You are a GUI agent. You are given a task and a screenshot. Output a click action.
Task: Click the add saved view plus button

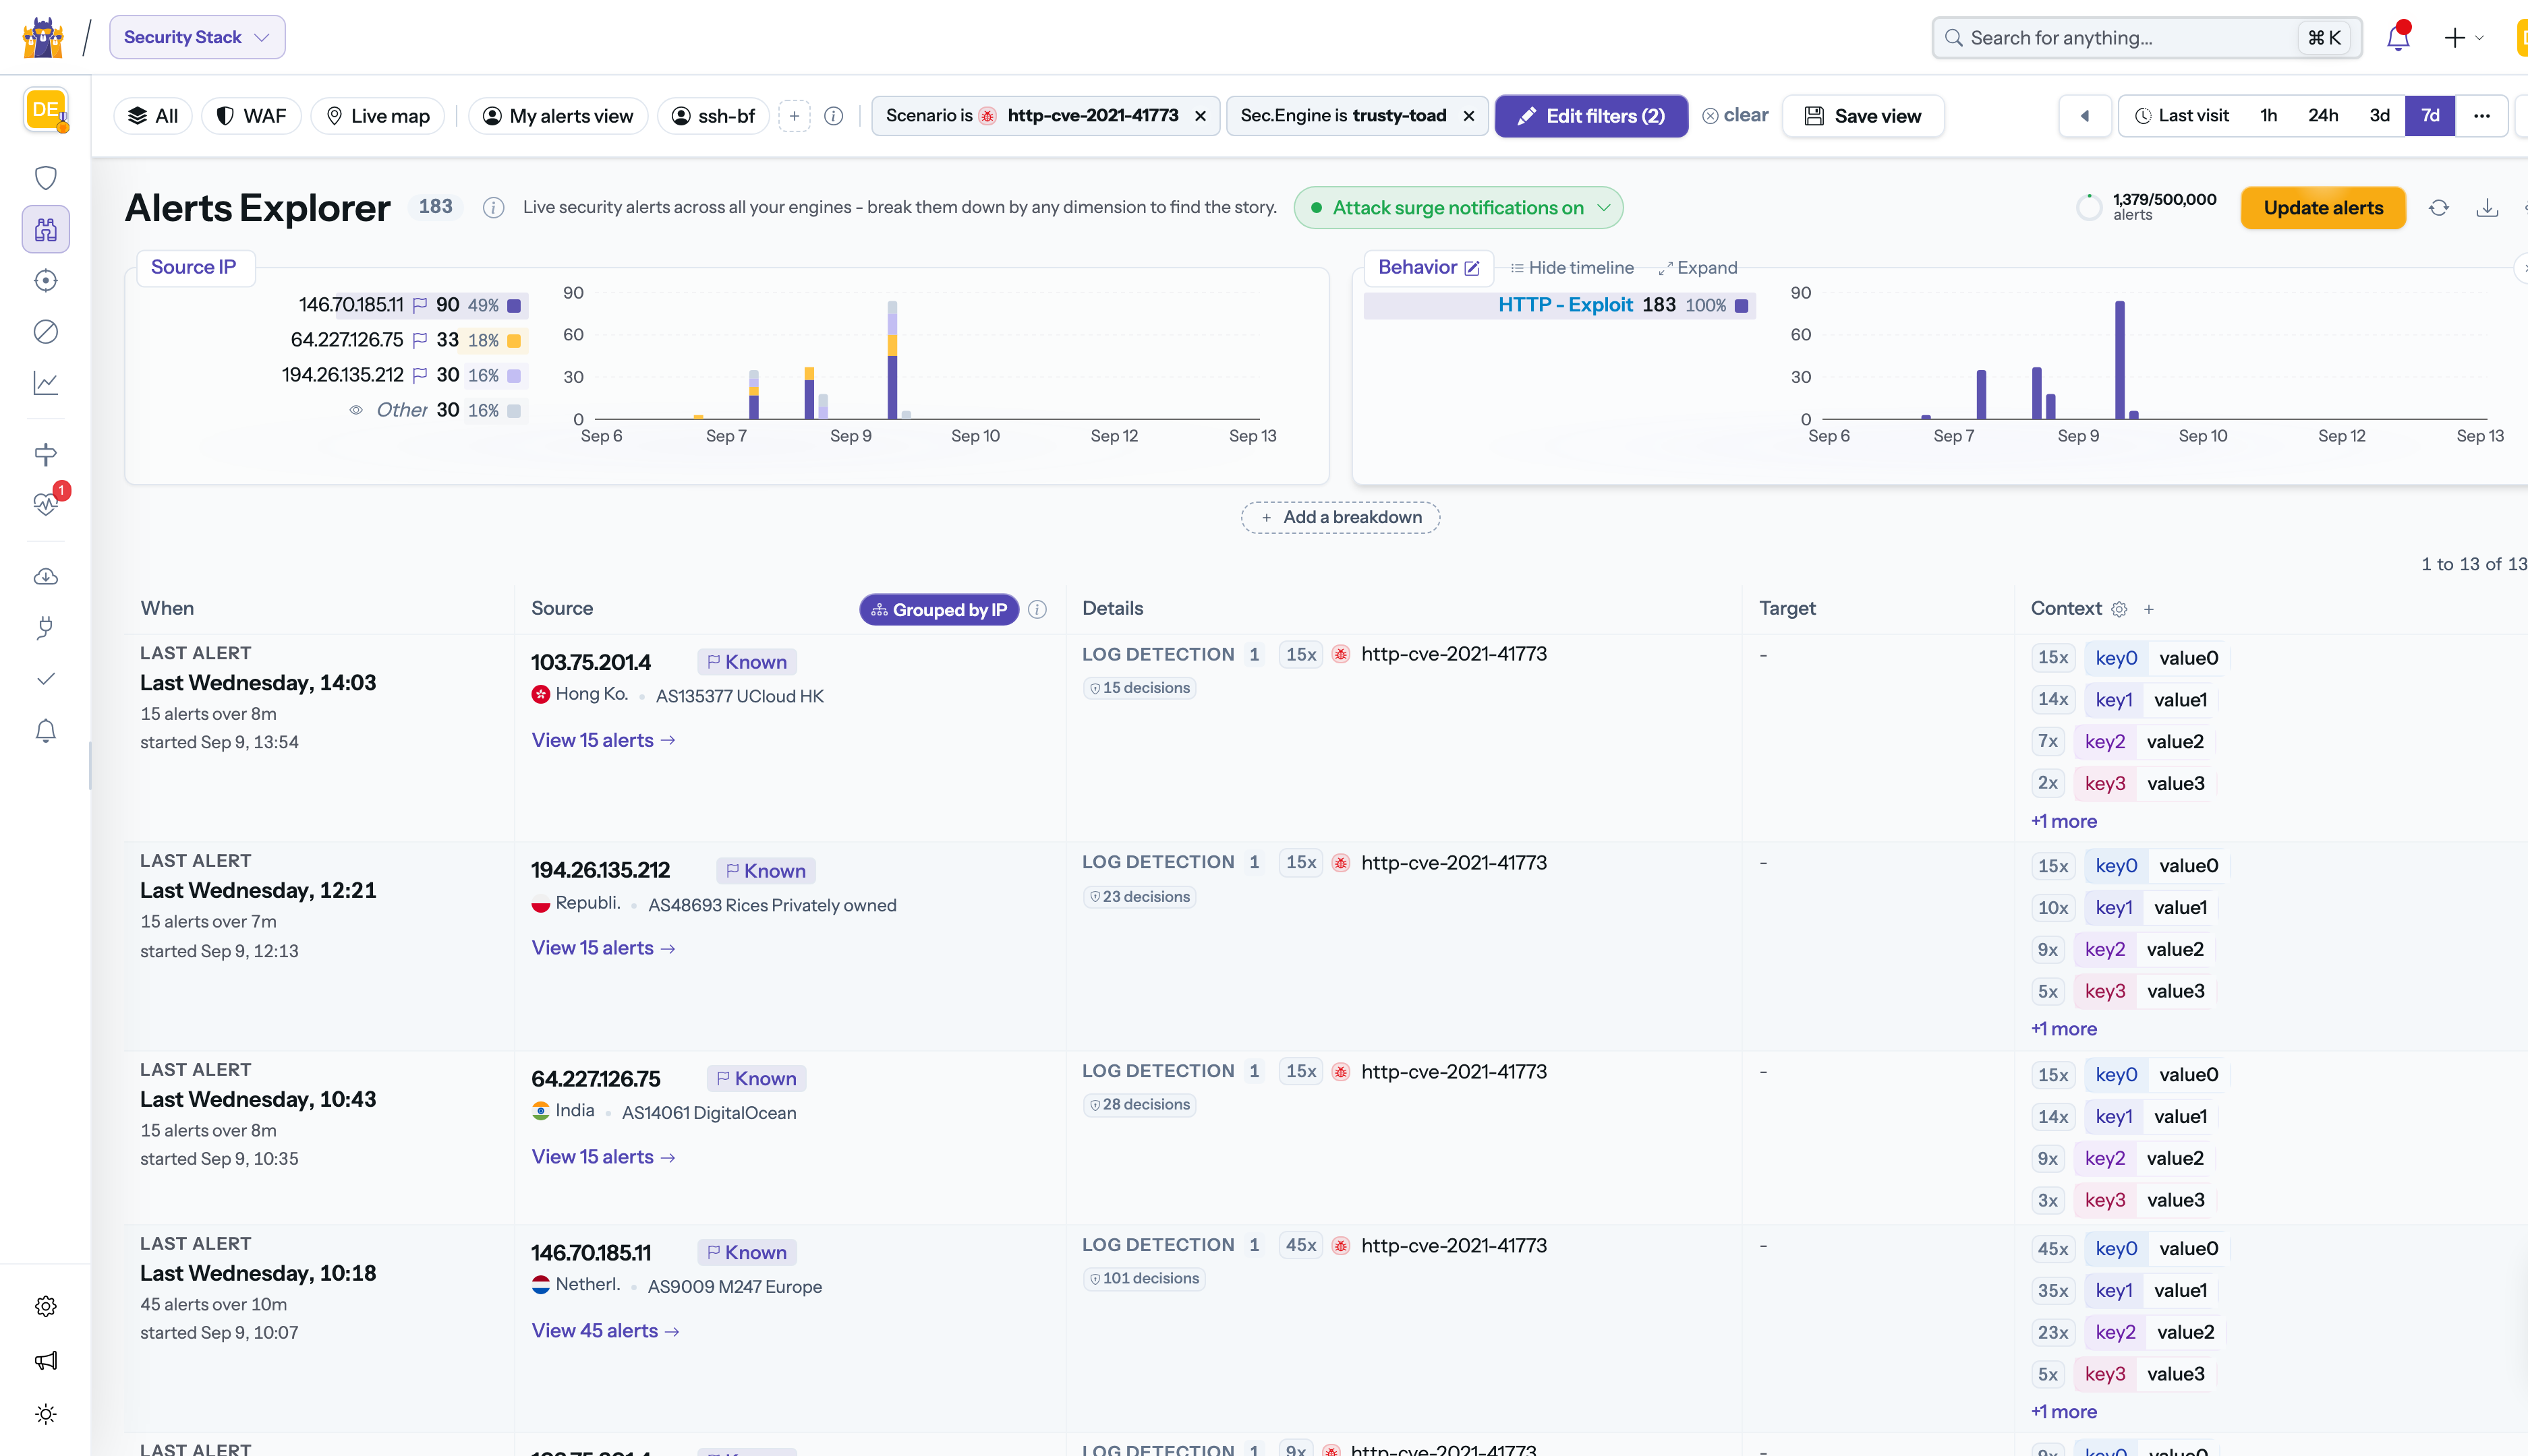pyautogui.click(x=795, y=116)
